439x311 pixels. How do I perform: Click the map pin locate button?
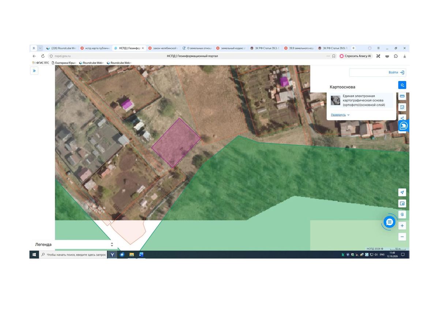click(x=402, y=215)
